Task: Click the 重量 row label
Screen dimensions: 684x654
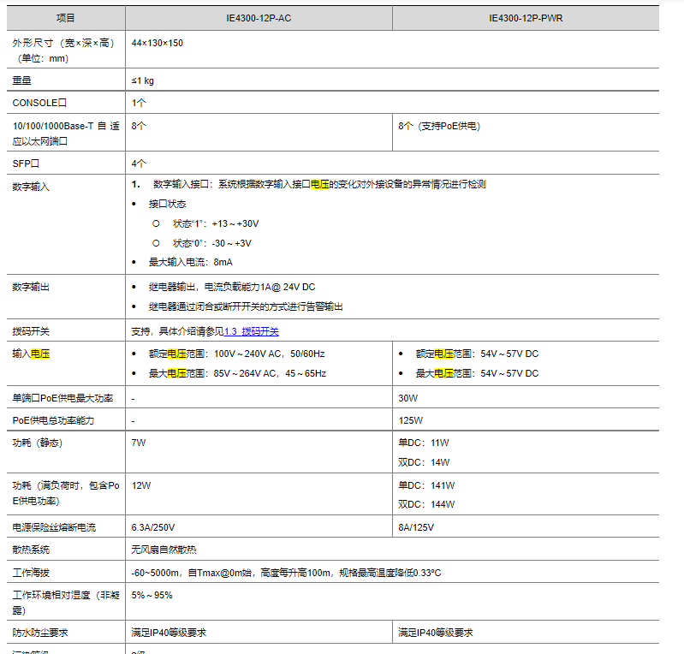Action: [21, 80]
